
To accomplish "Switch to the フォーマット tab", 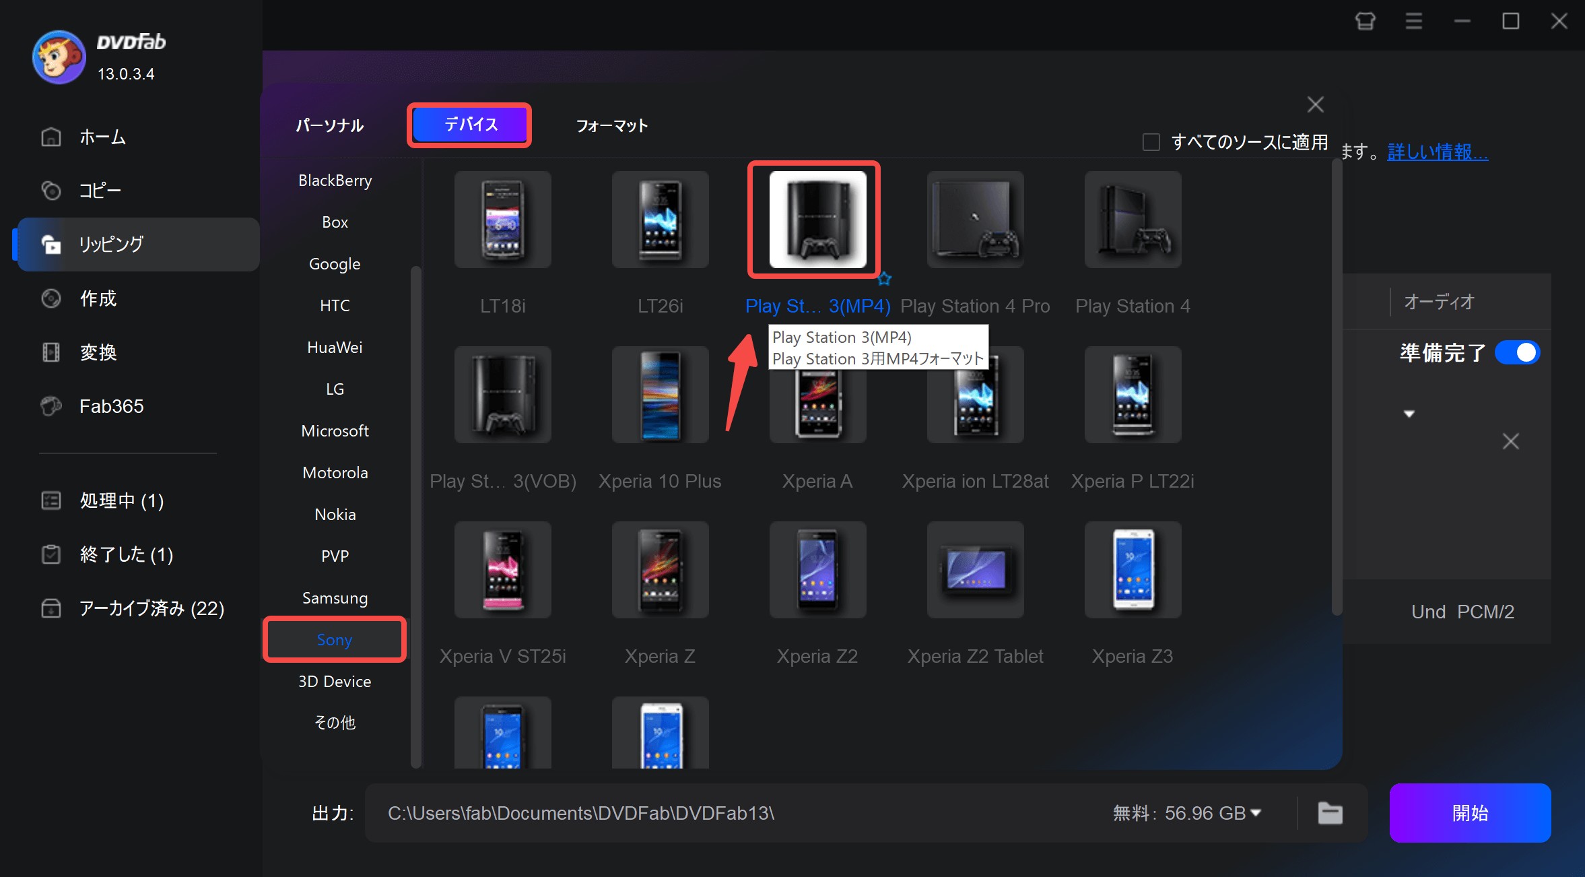I will tap(611, 125).
